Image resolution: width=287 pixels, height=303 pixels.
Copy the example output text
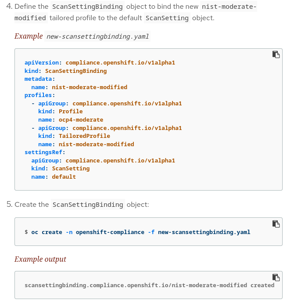276,277
